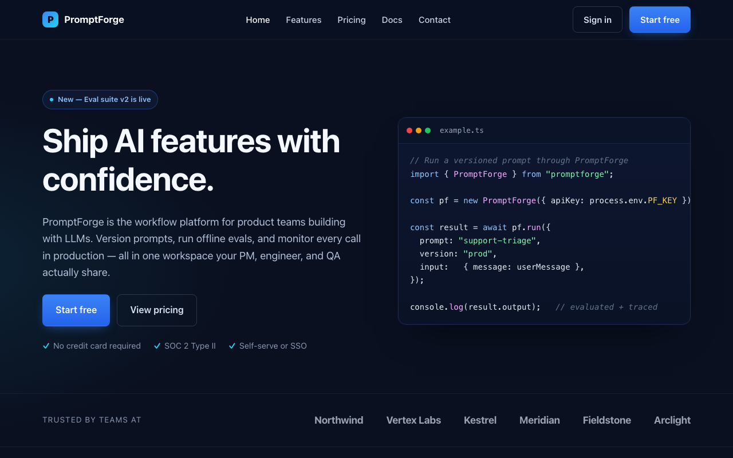The height and width of the screenshot is (458, 733).
Task: Click the yellow dot in code window
Action: pyautogui.click(x=419, y=131)
